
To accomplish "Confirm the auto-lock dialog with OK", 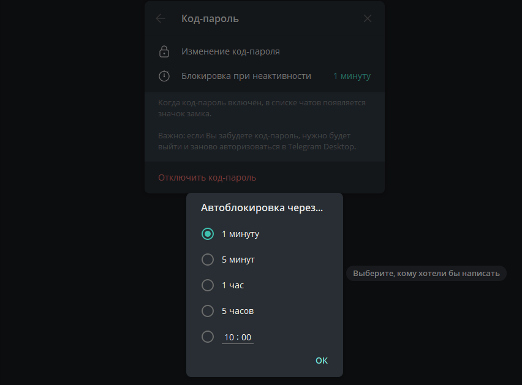I will 322,361.
